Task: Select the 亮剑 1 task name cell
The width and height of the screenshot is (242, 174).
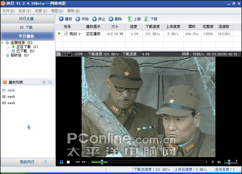Action: coord(75,34)
